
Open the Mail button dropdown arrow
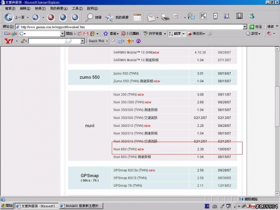[x=157, y=17]
